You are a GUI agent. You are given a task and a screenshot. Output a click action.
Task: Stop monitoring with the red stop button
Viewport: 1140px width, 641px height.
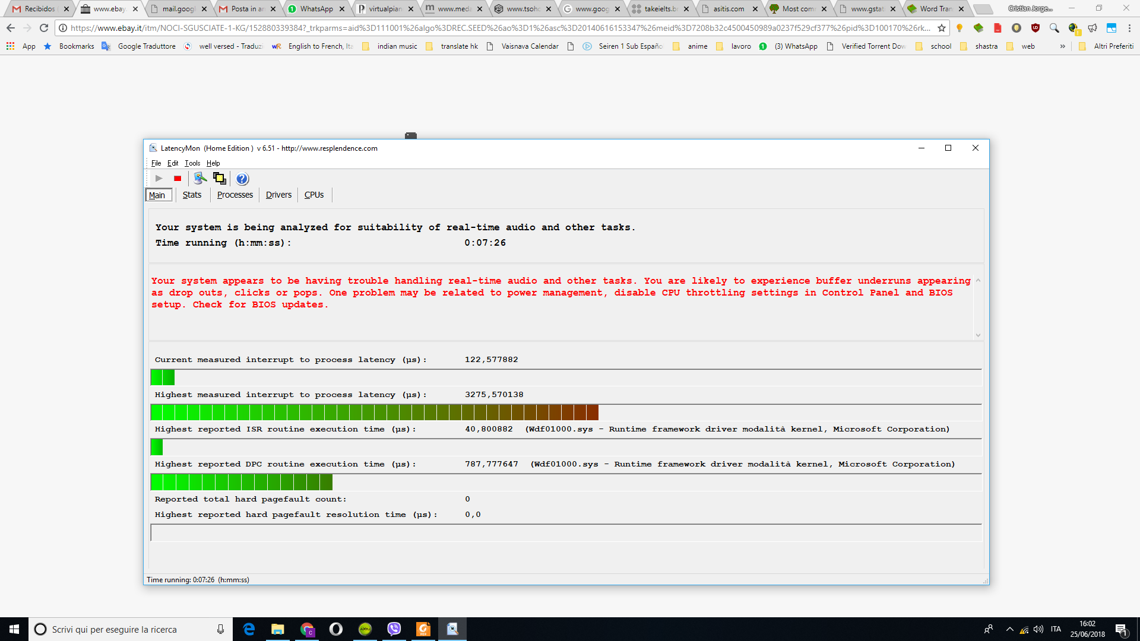tap(177, 178)
